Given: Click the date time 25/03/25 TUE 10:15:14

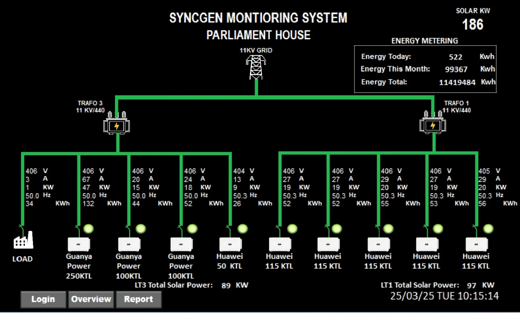Looking at the screenshot, I should (444, 296).
